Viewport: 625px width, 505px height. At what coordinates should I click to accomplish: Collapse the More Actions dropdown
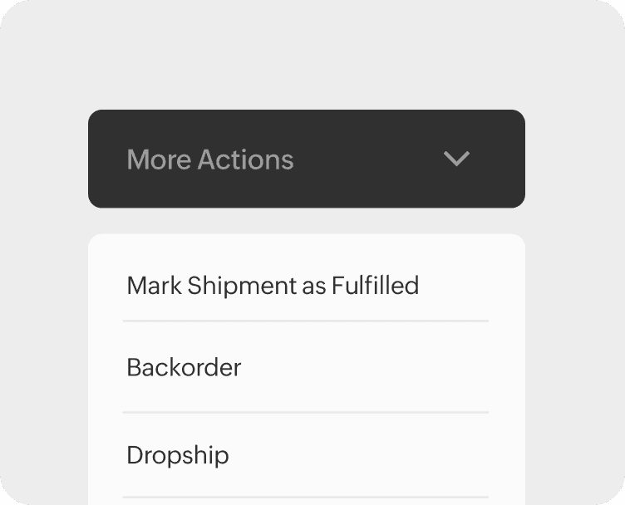pos(306,159)
